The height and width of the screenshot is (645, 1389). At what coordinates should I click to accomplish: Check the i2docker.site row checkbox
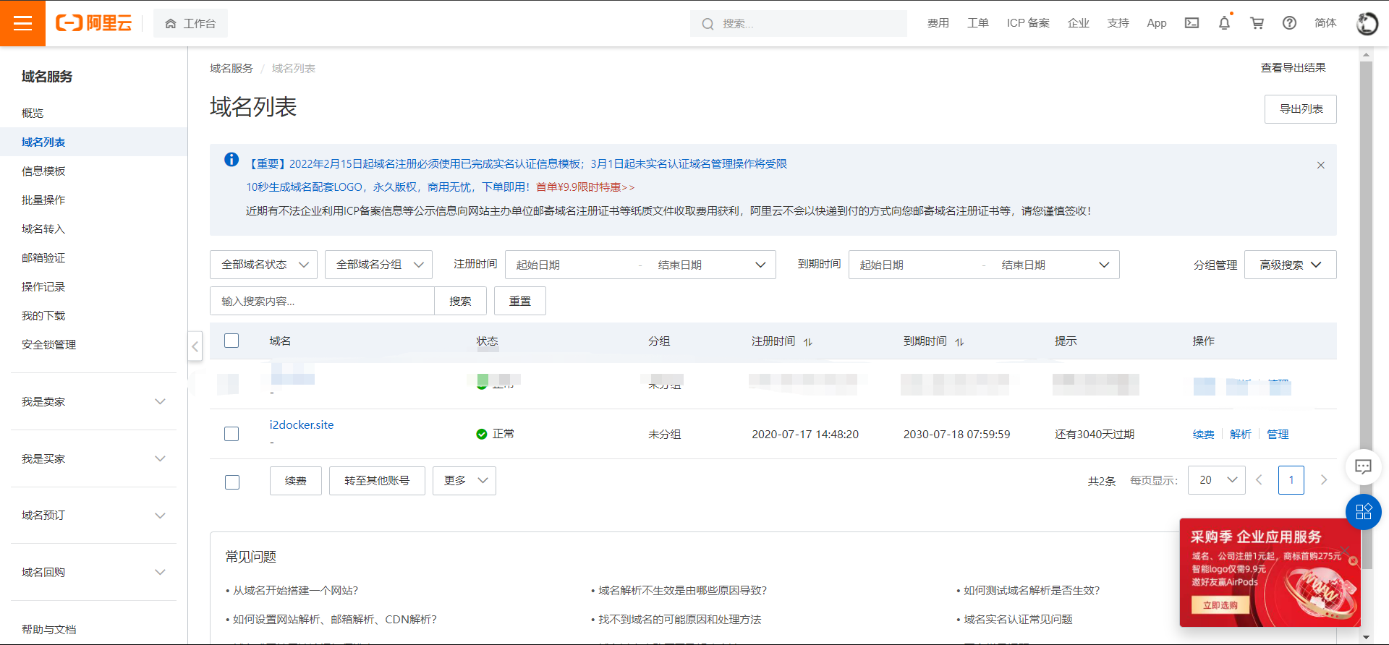click(231, 434)
